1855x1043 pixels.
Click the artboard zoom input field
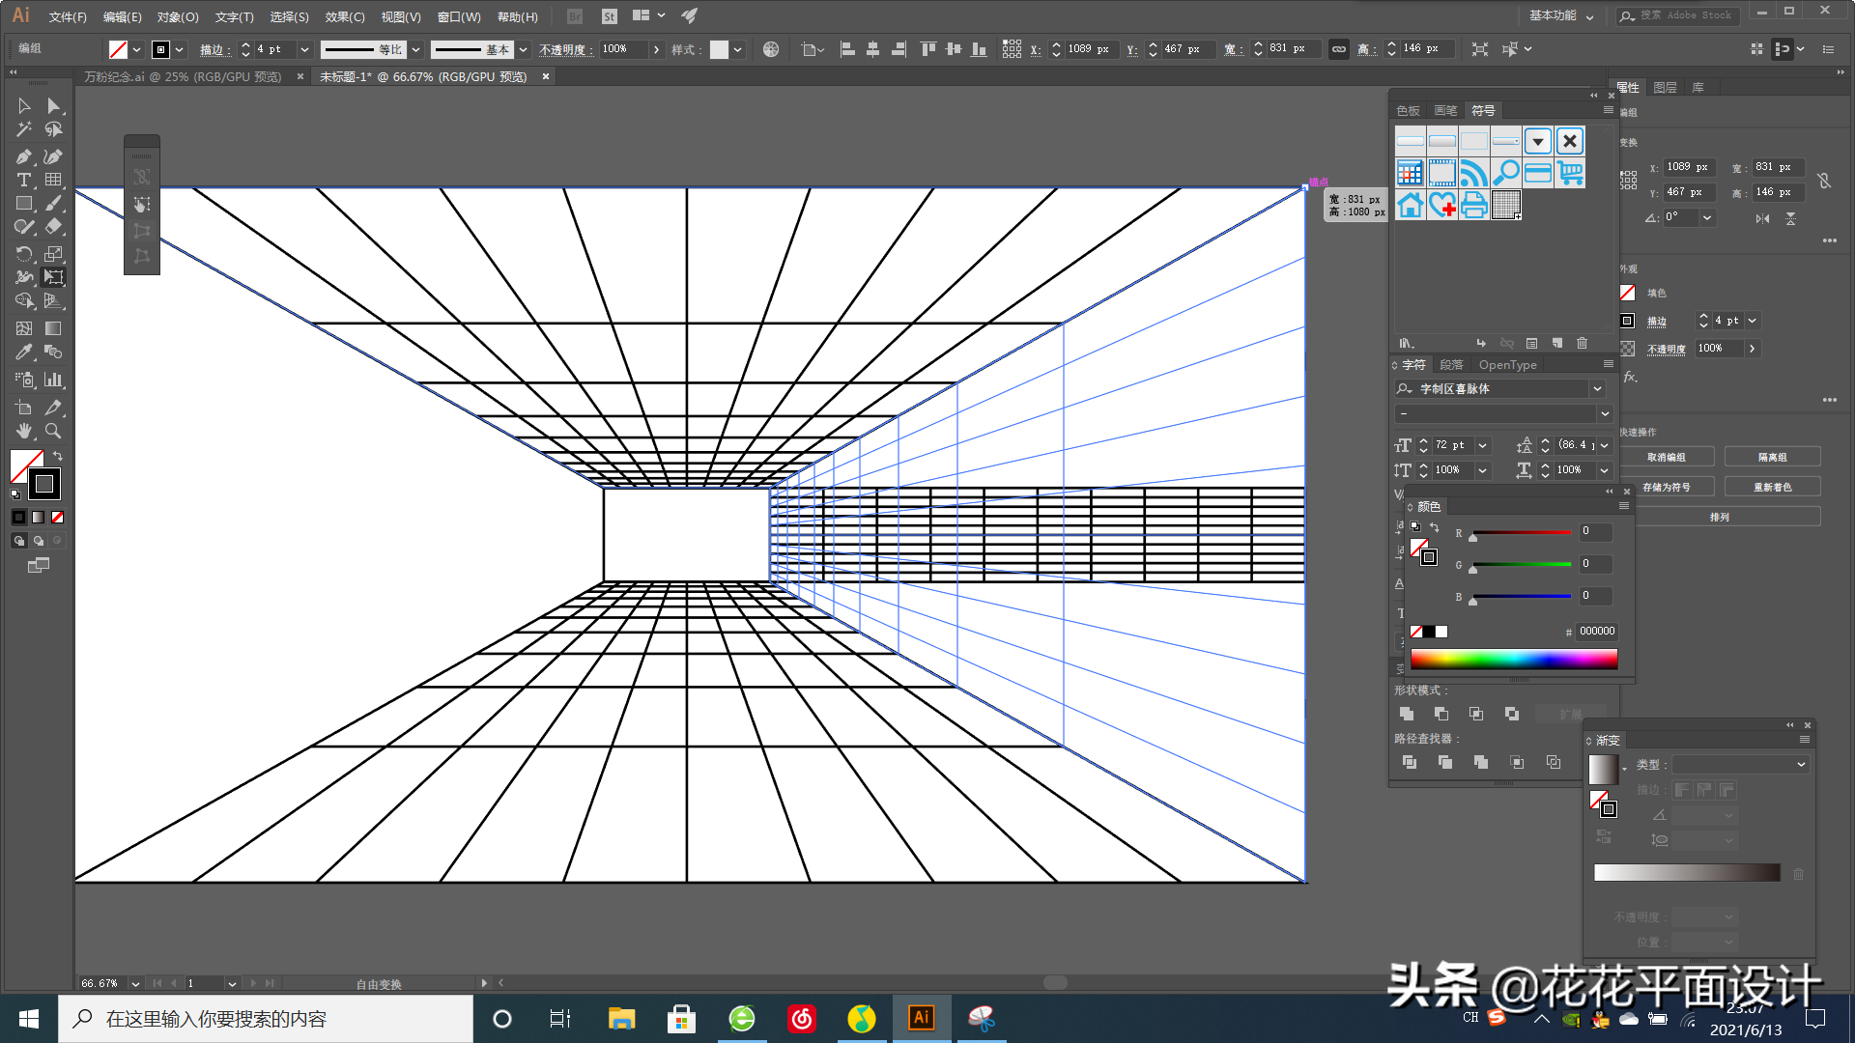103,983
